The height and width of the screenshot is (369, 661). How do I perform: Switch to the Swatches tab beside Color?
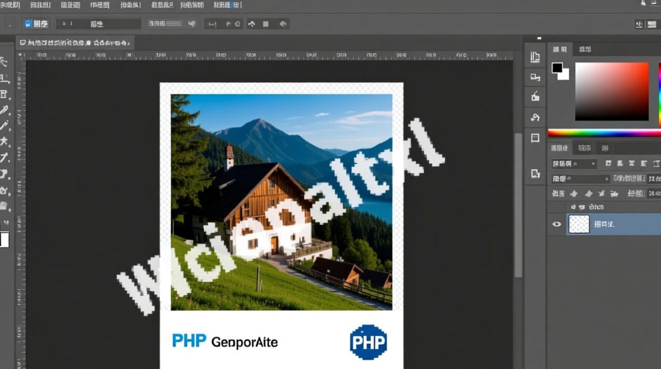(585, 49)
